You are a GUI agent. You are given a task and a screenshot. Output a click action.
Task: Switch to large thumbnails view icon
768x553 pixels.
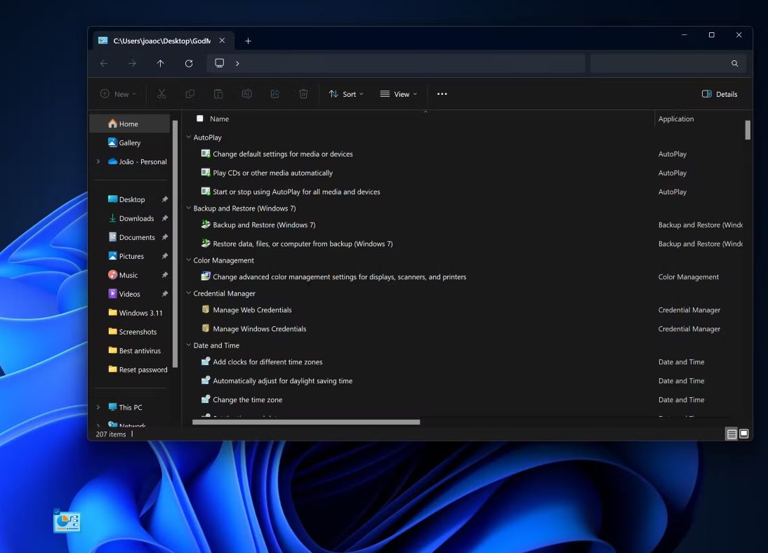(744, 434)
